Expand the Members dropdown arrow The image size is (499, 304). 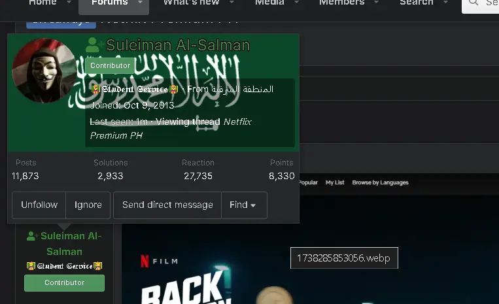pyautogui.click(x=376, y=3)
